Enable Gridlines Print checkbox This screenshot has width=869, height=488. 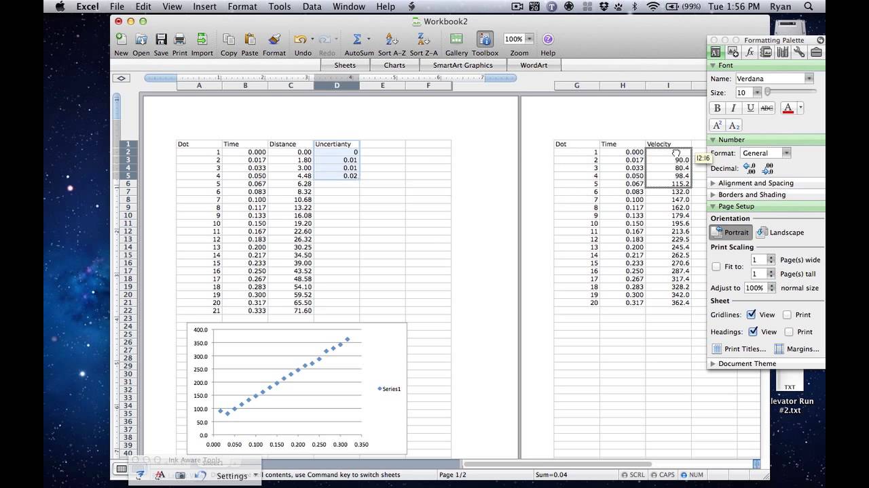pos(787,314)
